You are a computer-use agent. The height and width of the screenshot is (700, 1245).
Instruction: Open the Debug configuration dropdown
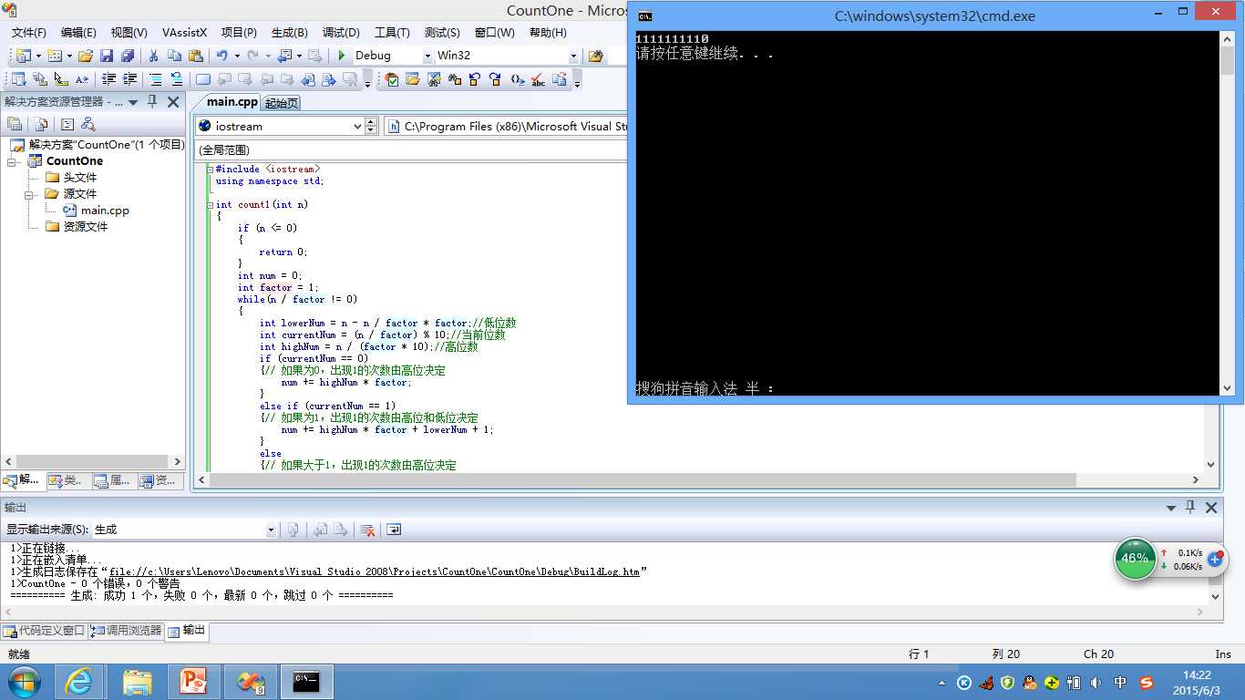pos(427,56)
